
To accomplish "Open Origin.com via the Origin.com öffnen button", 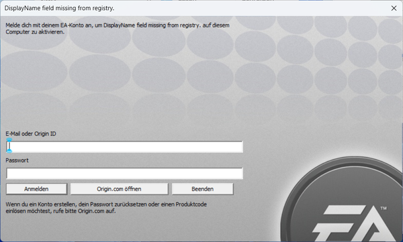I will point(120,189).
